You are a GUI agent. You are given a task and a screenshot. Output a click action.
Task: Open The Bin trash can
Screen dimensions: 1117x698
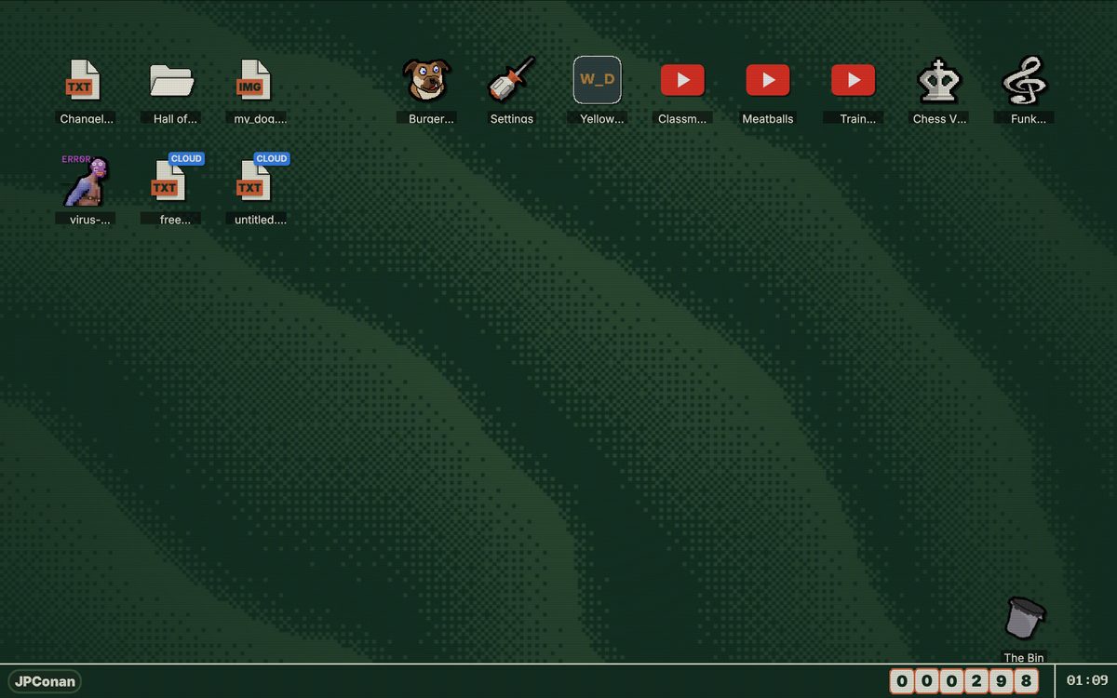point(1022,617)
